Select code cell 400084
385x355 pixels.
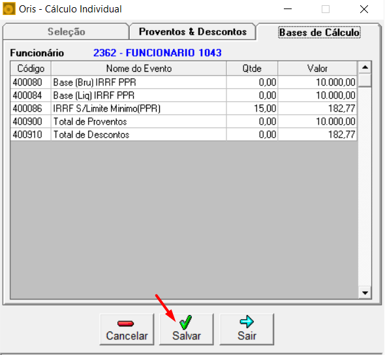31,95
